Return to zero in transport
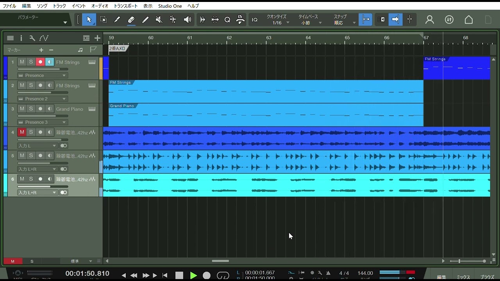This screenshot has height=281, width=500. click(x=165, y=276)
